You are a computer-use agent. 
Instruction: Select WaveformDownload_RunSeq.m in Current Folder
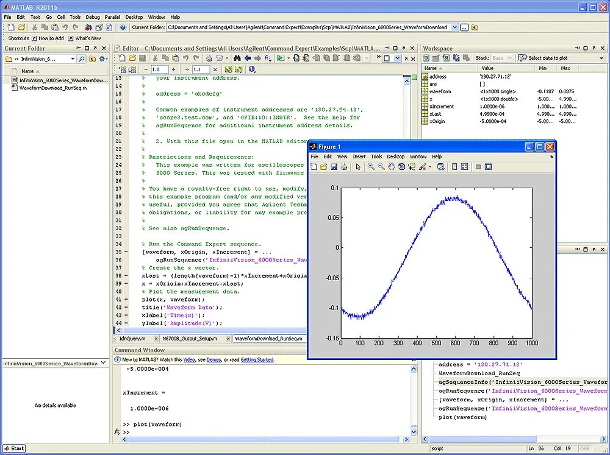click(53, 88)
